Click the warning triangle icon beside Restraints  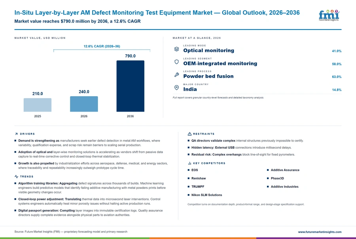(x=189, y=134)
